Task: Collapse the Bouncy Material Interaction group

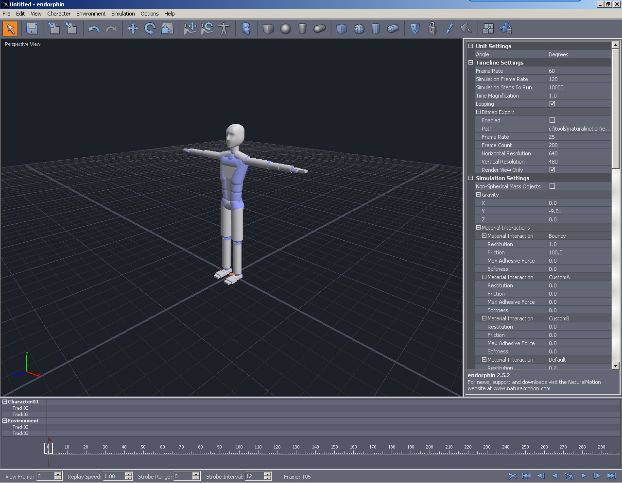Action: [x=484, y=236]
